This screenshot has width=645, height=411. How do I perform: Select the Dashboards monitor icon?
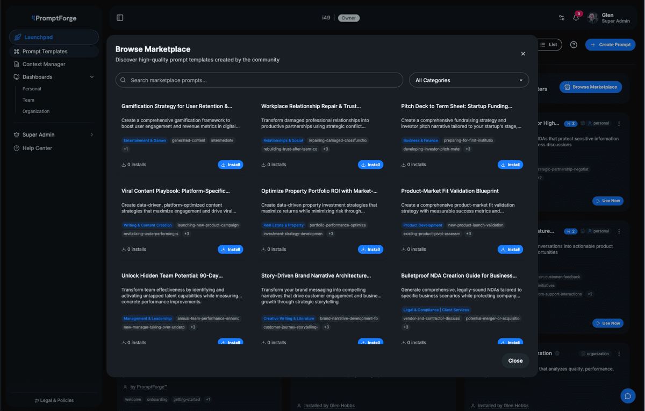[x=17, y=77]
